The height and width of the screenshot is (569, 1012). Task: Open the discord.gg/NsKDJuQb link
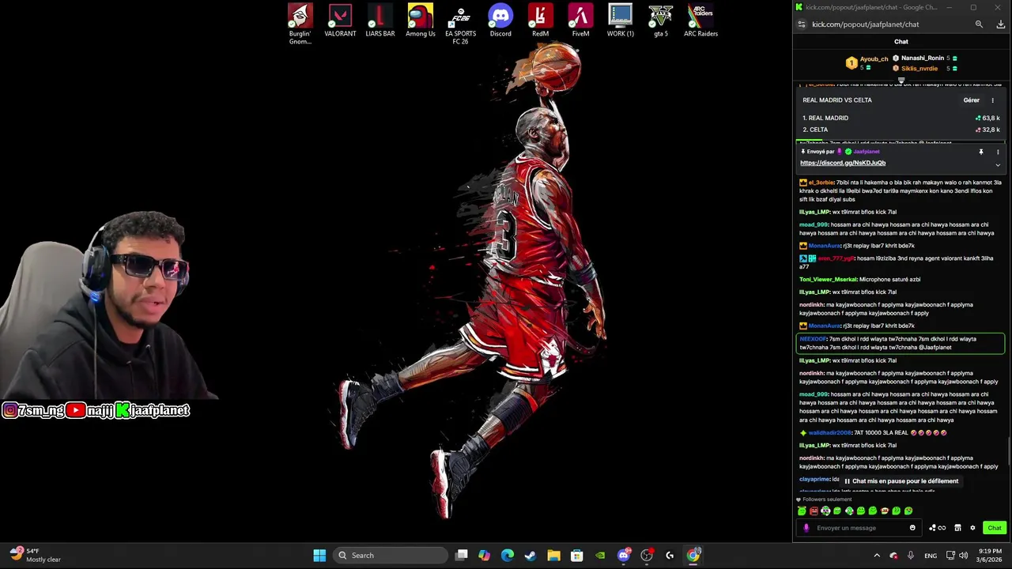coord(843,163)
